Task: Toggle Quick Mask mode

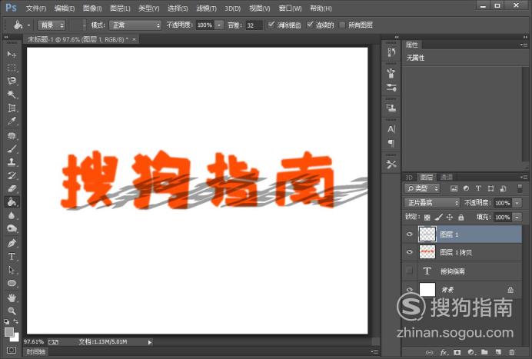Action: (12, 350)
